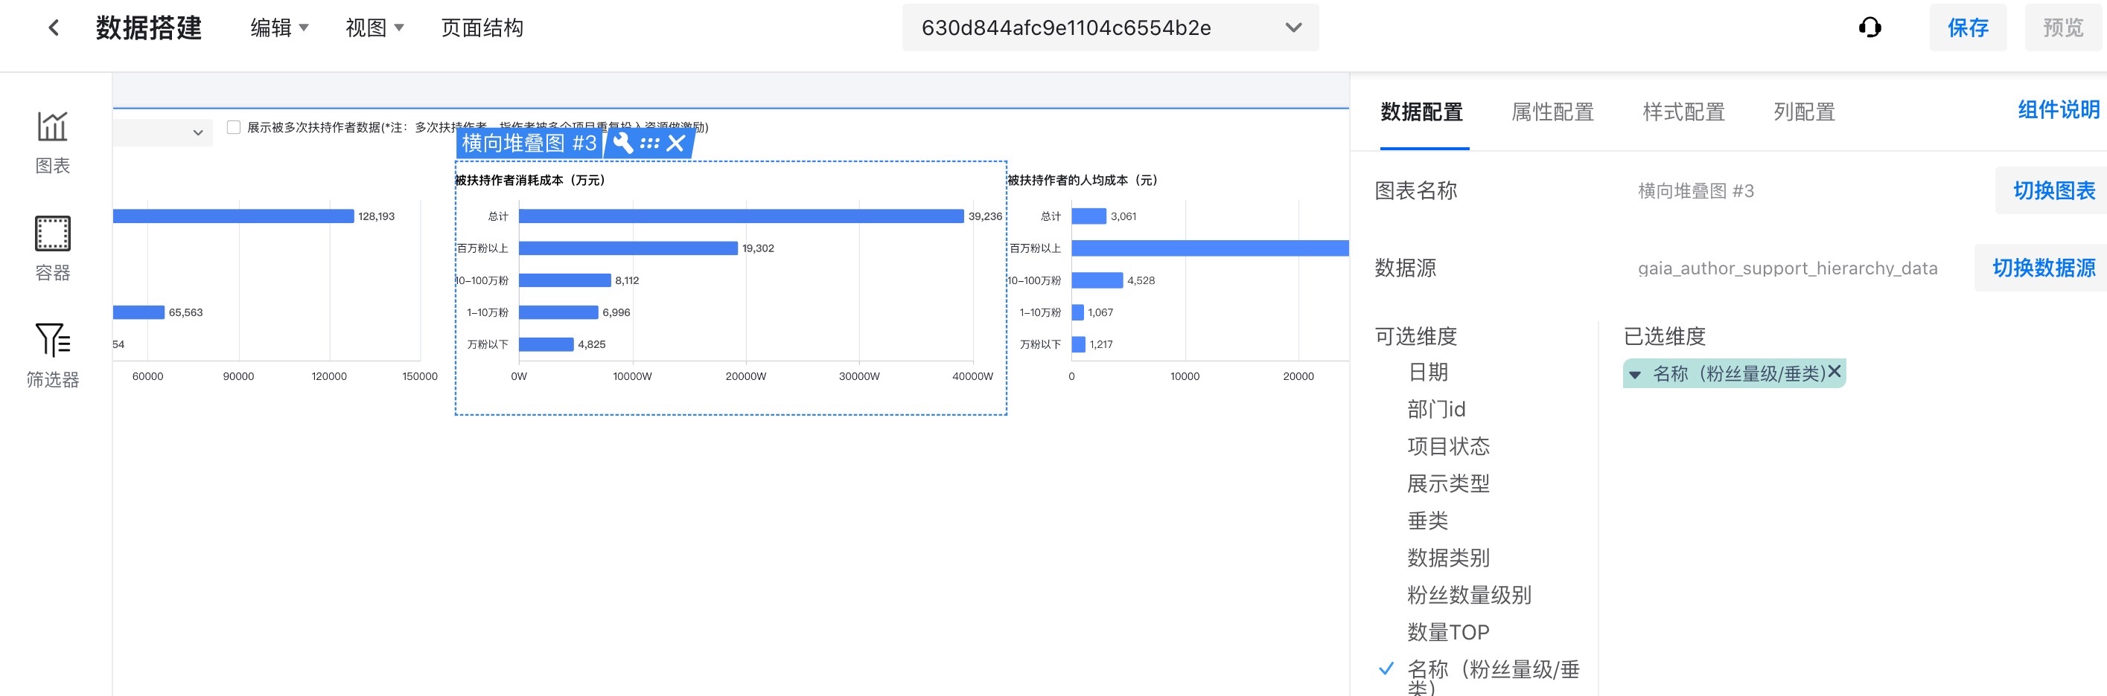The width and height of the screenshot is (2107, 696).
Task: Open the partially hidden dropdown beside the checkbox
Action: tap(163, 132)
